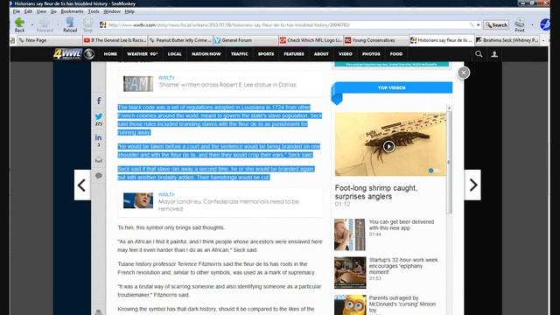Viewport: 560px width, 315px height.
Task: Open Parents outraged by McDonald's Minion toy video
Action: [x=402, y=304]
